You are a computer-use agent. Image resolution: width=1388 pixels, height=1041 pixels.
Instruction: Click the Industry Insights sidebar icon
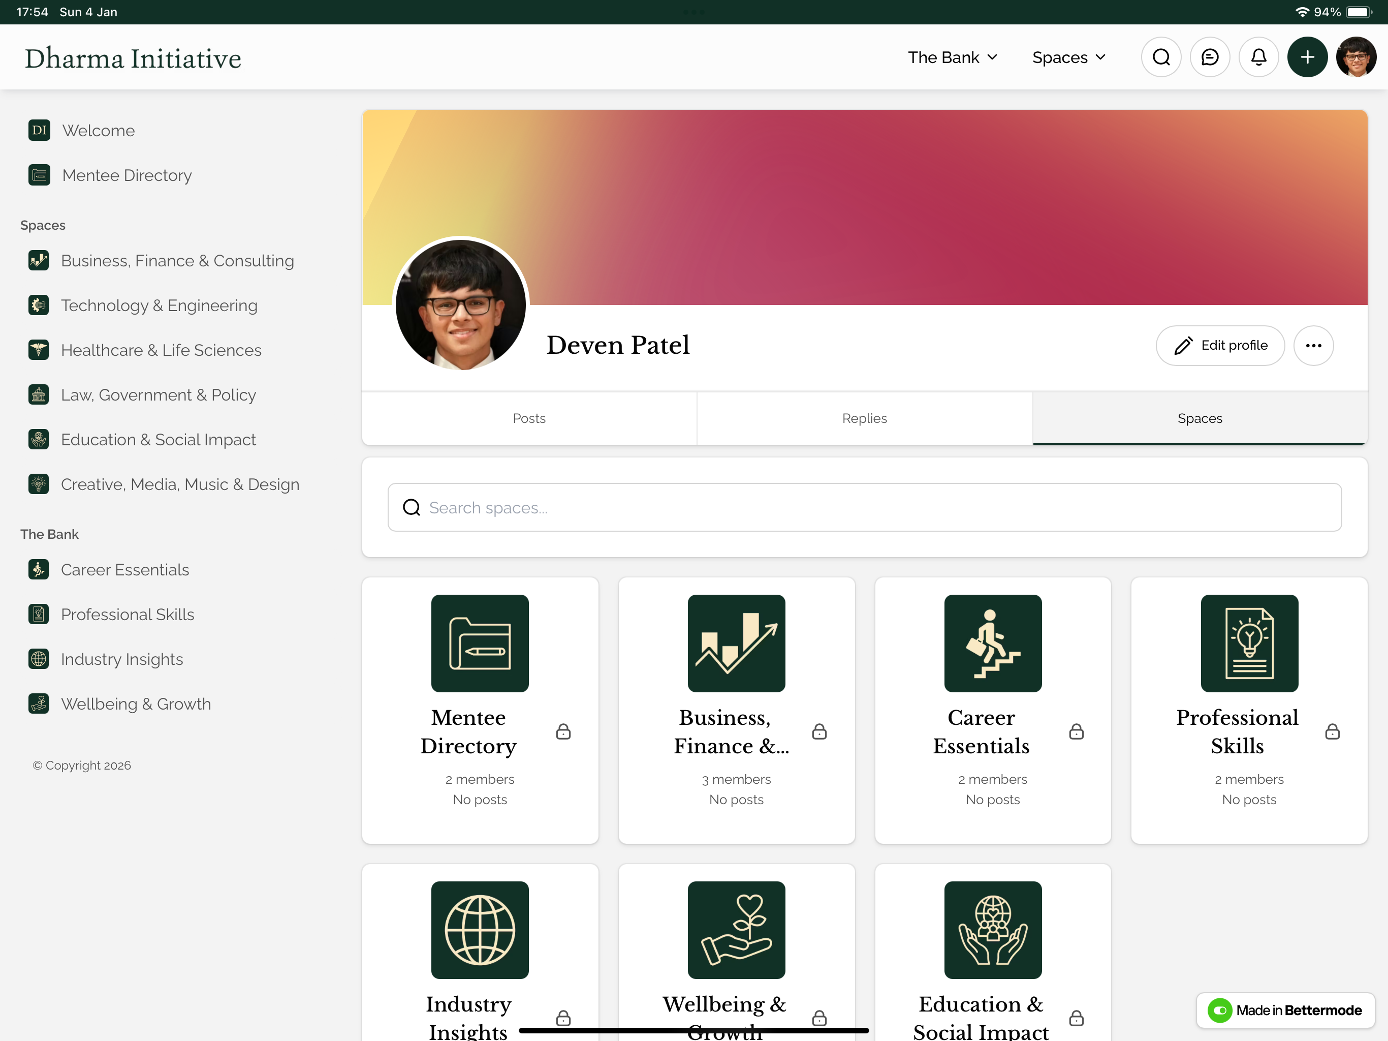click(x=38, y=659)
